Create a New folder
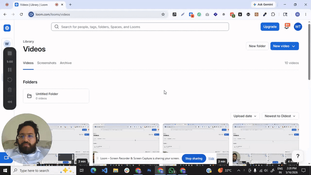311x175 pixels. click(x=257, y=46)
